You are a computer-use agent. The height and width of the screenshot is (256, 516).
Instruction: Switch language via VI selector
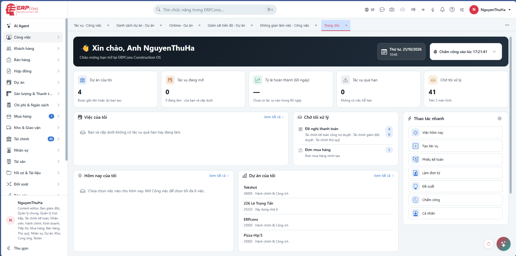(369, 10)
